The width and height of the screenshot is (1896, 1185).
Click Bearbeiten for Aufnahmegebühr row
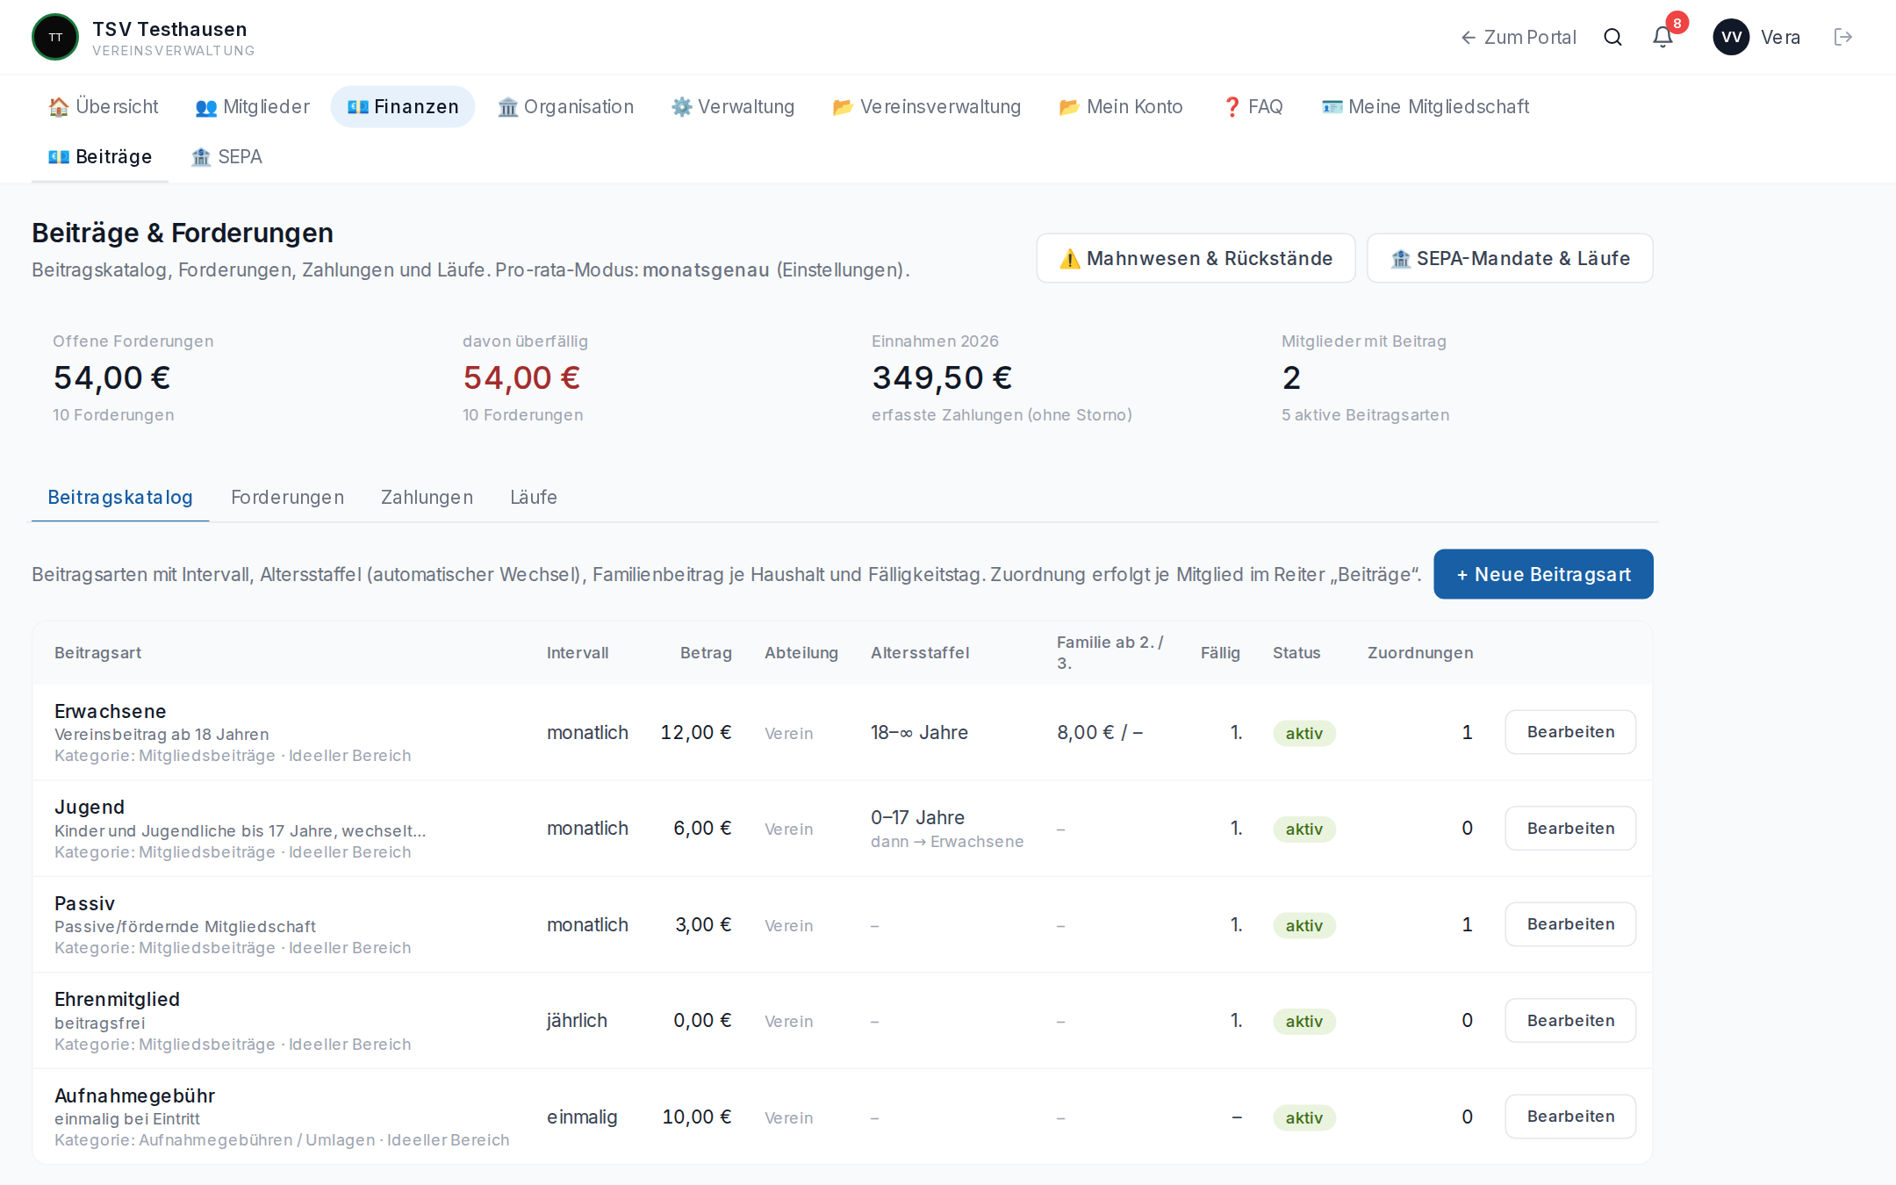(1570, 1117)
